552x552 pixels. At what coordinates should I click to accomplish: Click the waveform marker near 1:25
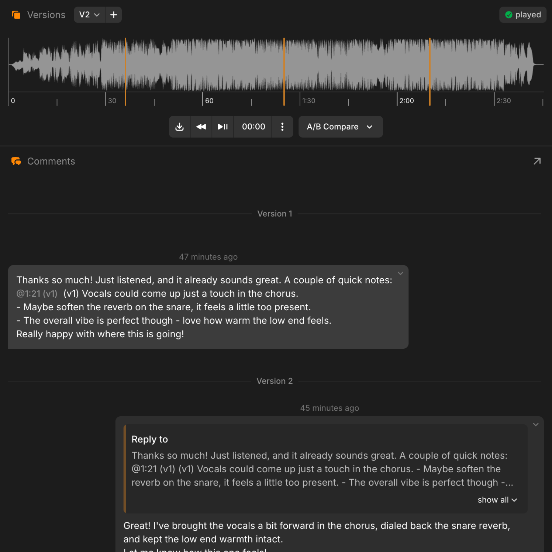tap(284, 72)
